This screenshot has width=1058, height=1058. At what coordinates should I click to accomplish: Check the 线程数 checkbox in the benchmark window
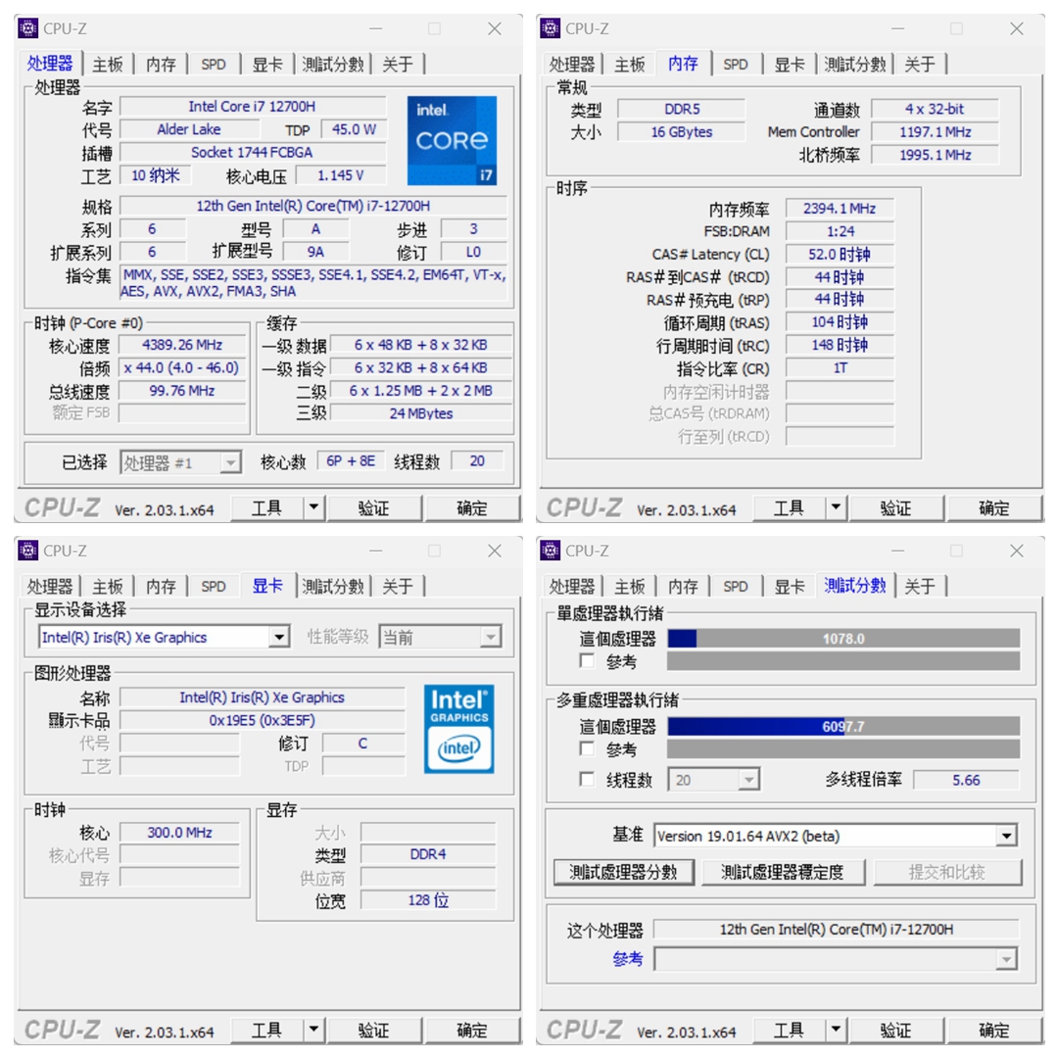[587, 780]
